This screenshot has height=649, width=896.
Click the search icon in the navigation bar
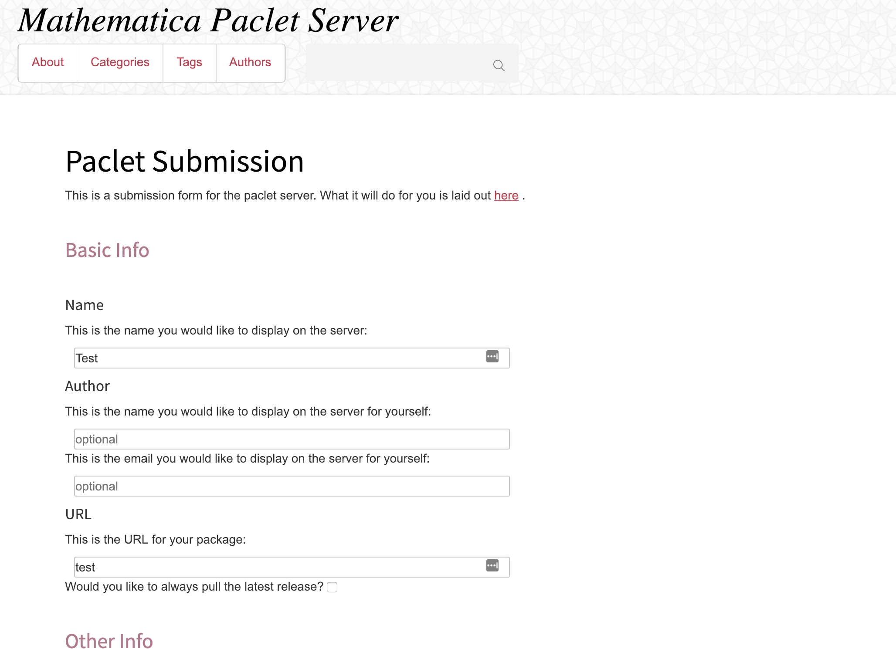(499, 65)
